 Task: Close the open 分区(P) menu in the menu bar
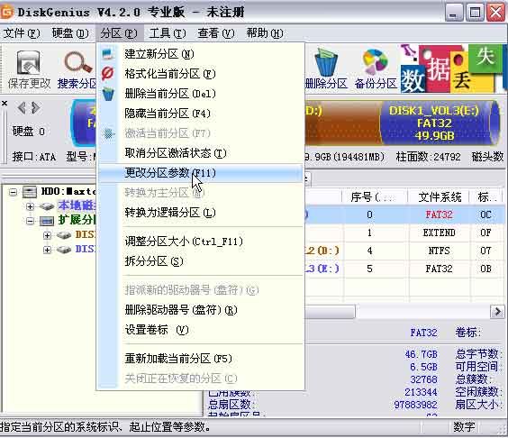click(x=119, y=33)
